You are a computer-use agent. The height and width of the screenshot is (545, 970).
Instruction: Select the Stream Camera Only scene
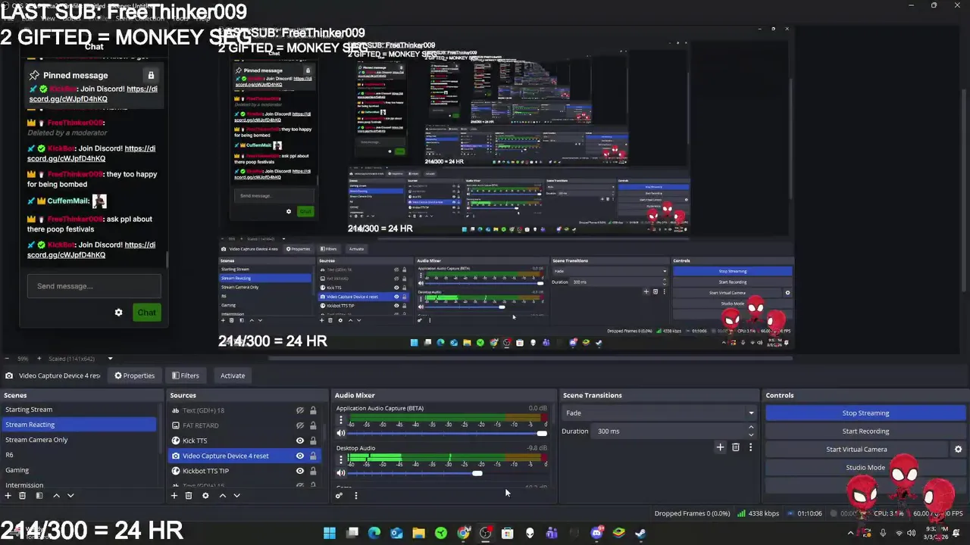(79, 440)
